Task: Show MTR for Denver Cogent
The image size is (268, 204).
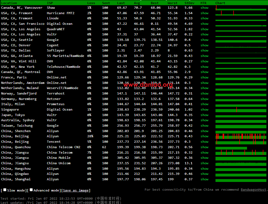Action: 204,45
